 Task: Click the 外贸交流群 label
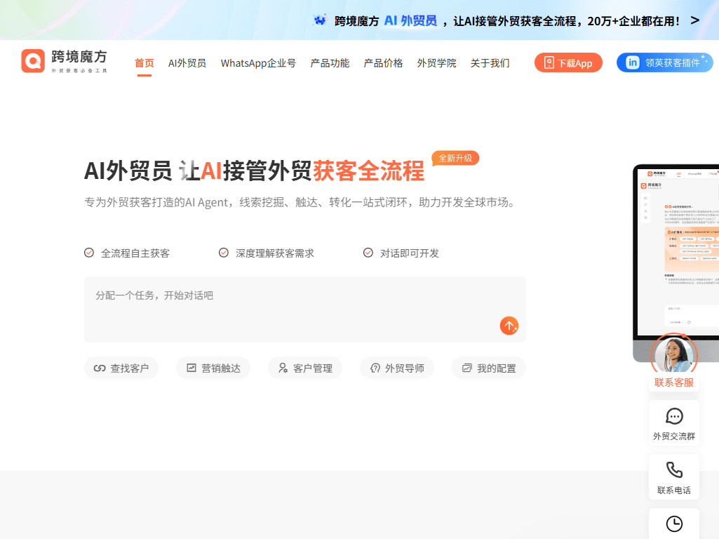[x=674, y=437]
